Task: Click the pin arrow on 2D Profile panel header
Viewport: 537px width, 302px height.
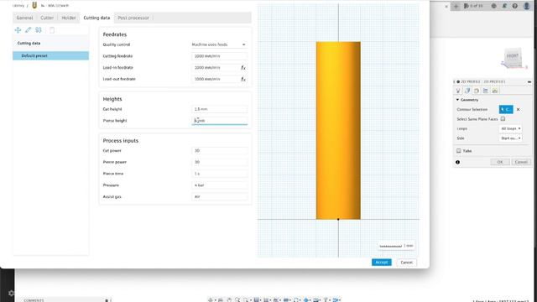Action: click(529, 82)
